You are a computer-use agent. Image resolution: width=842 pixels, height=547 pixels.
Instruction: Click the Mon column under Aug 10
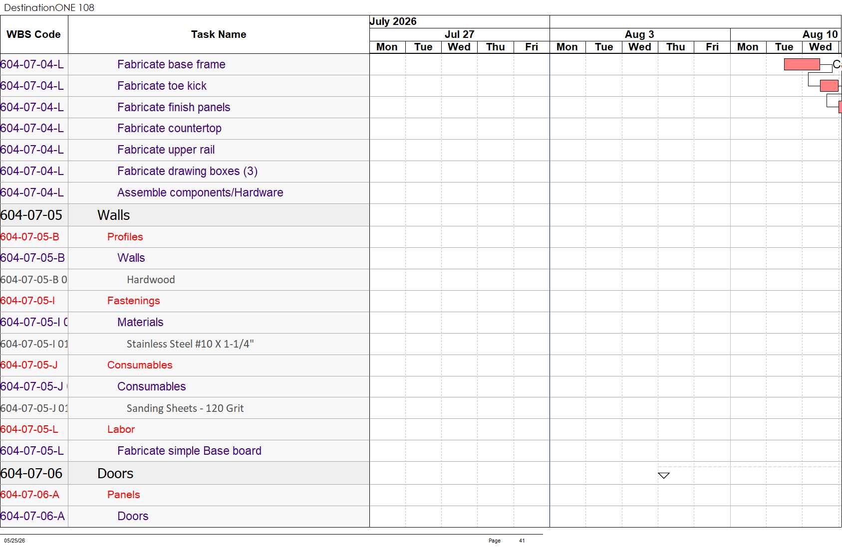pyautogui.click(x=748, y=47)
